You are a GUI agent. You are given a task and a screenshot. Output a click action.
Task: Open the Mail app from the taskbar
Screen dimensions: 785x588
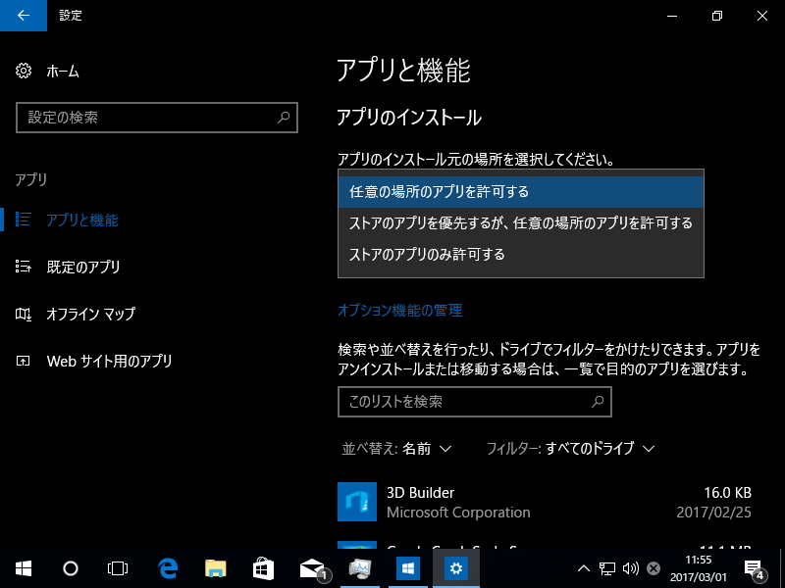tap(310, 568)
